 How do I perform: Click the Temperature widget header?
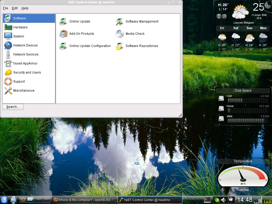[x=243, y=161]
